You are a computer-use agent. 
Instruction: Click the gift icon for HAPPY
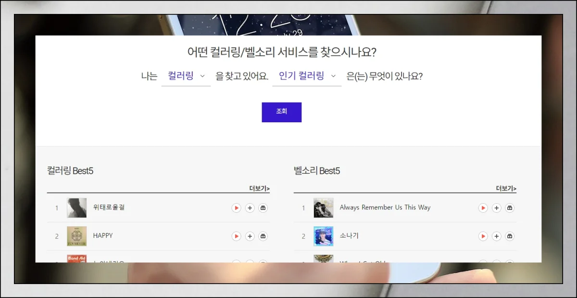pos(263,236)
